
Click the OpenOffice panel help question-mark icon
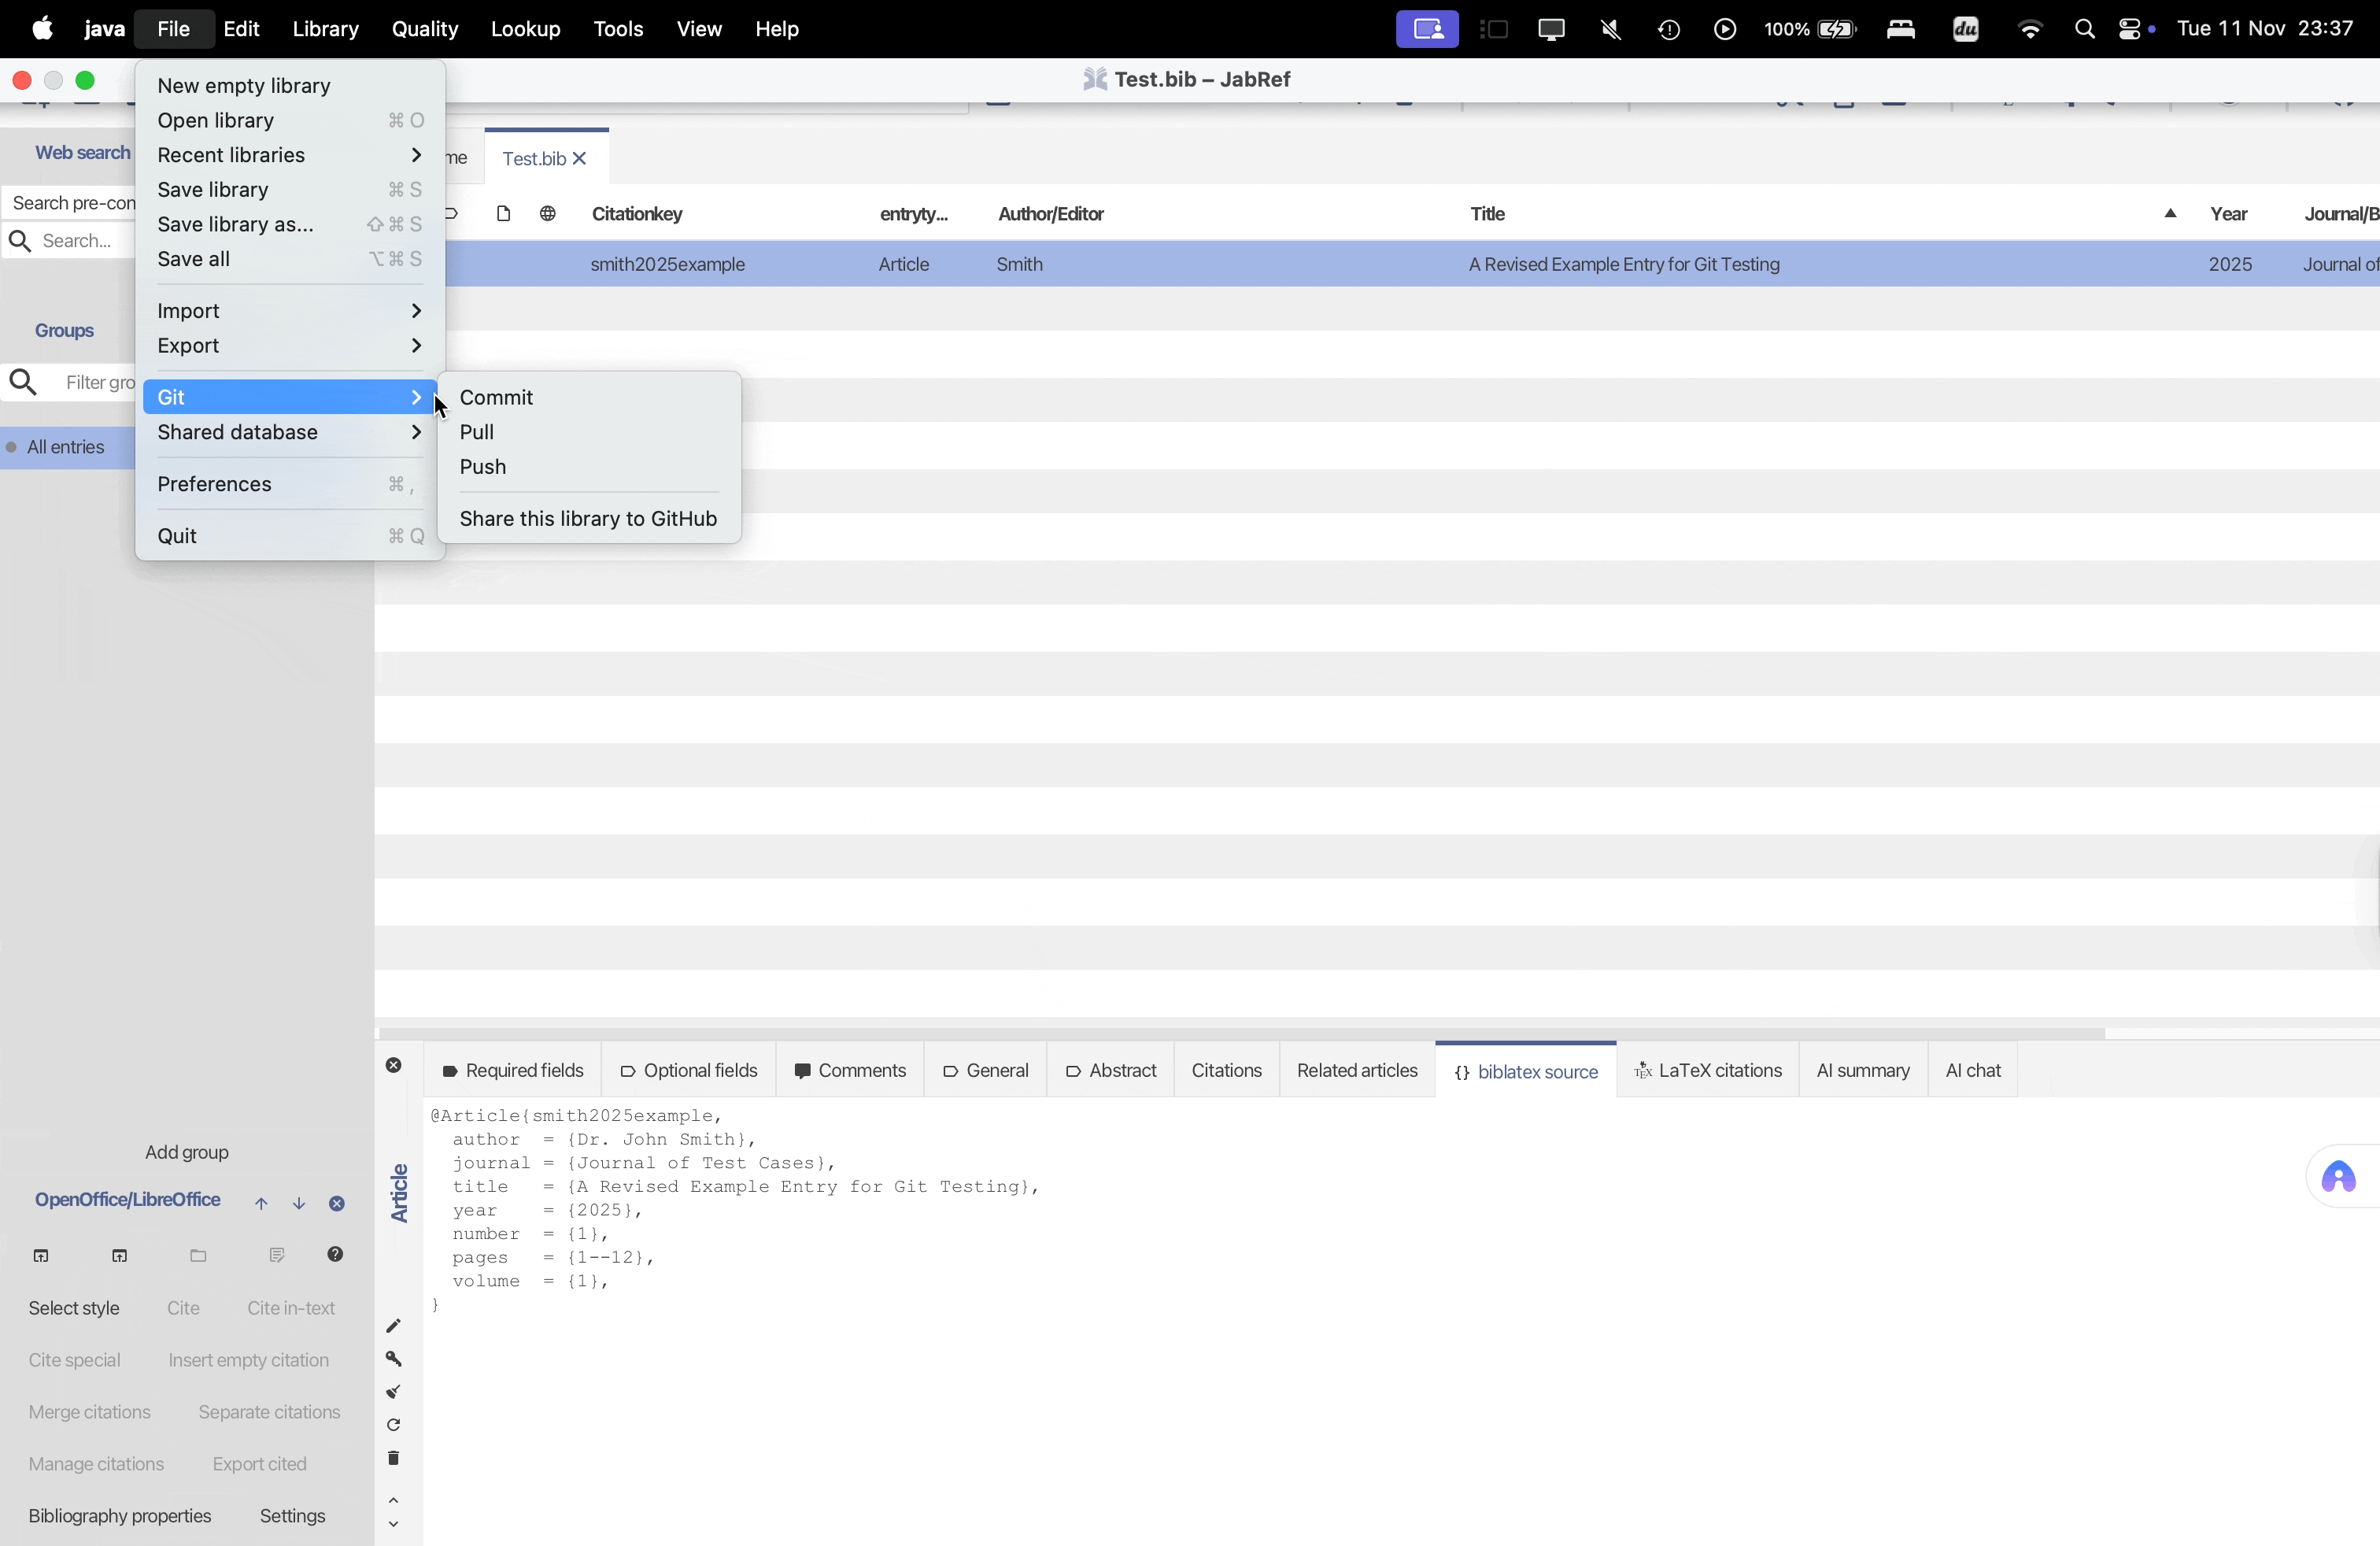pyautogui.click(x=335, y=1254)
